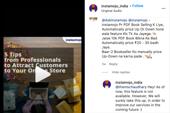Click the black area above the video
The width and height of the screenshot is (170, 113).
[x=42, y=18]
